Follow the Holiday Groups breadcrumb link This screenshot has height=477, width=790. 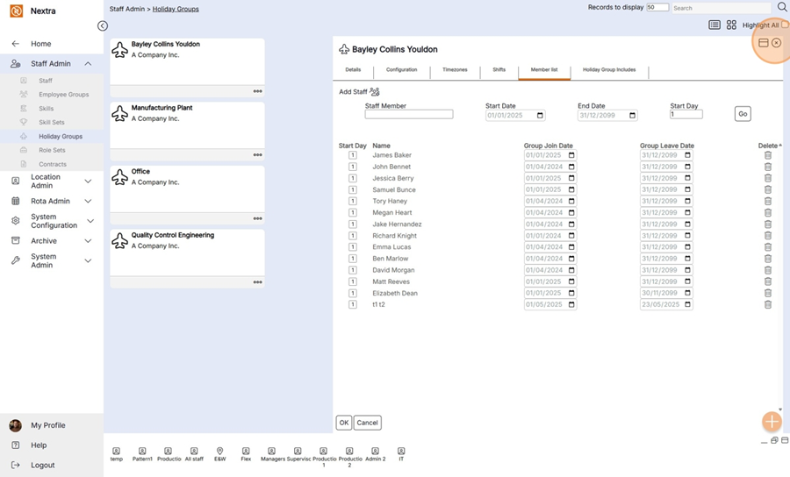[x=176, y=9]
